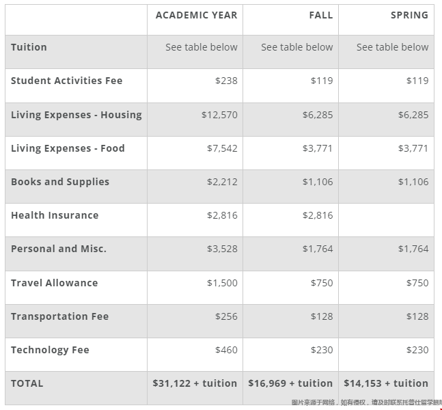The width and height of the screenshot is (442, 410).
Task: Click the TOTAL row label
Action: pyautogui.click(x=27, y=383)
